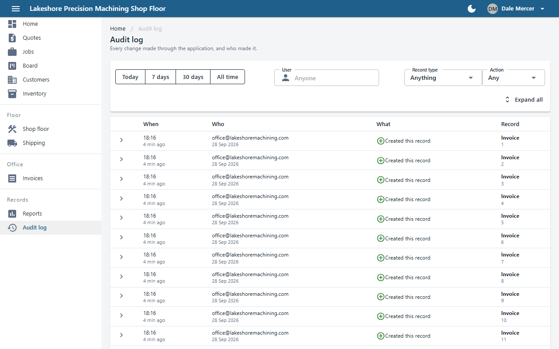The width and height of the screenshot is (559, 349).
Task: Click the Shipping truck icon
Action: (x=12, y=143)
